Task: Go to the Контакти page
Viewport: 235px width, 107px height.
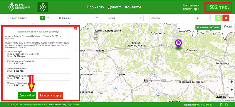Action: click(x=133, y=7)
